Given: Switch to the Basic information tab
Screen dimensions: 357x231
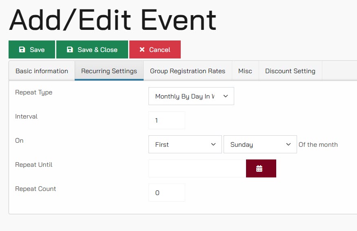Looking at the screenshot, I should tap(42, 71).
